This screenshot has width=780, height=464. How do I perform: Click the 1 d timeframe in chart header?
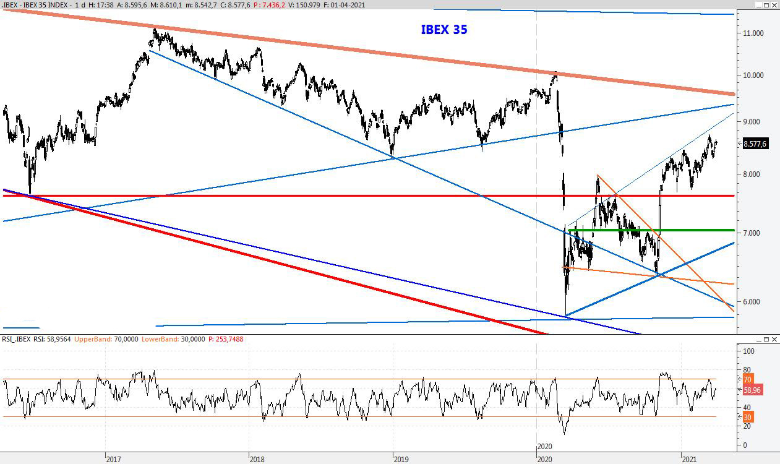pos(79,4)
